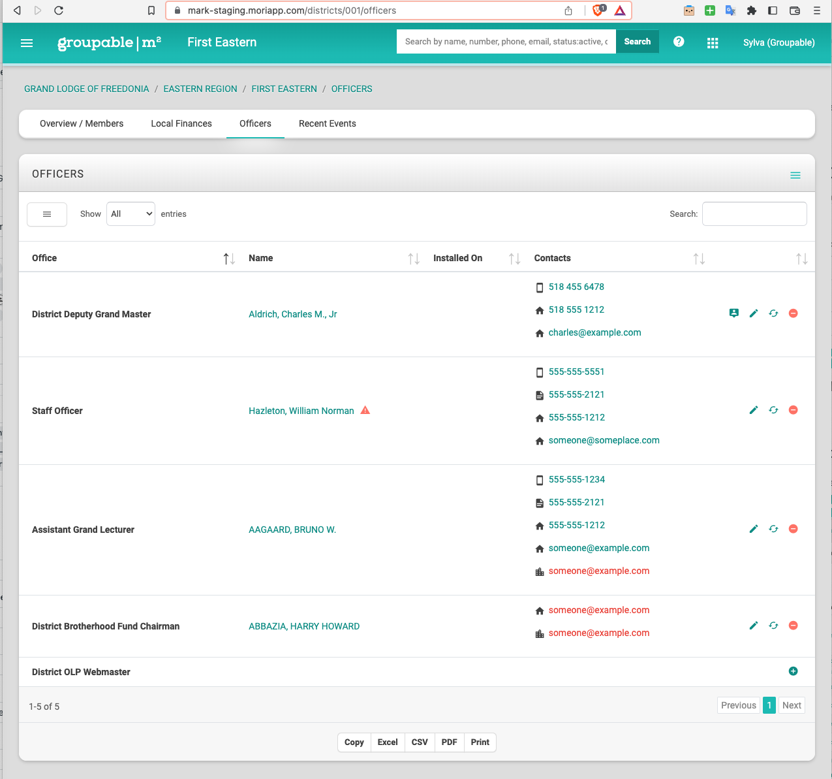The height and width of the screenshot is (779, 832).
Task: Remove District Brotherhood Fund Chairman entry
Action: tap(793, 626)
